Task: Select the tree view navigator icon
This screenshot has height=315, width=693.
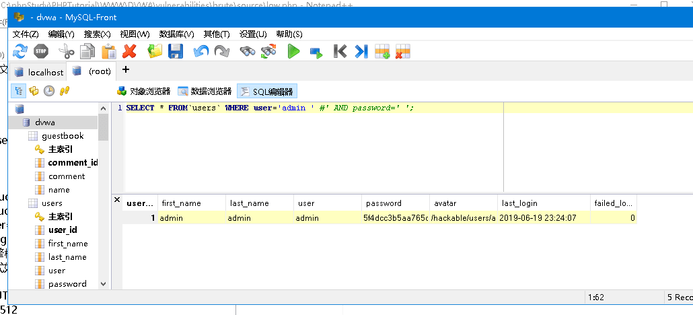Action: (18, 91)
